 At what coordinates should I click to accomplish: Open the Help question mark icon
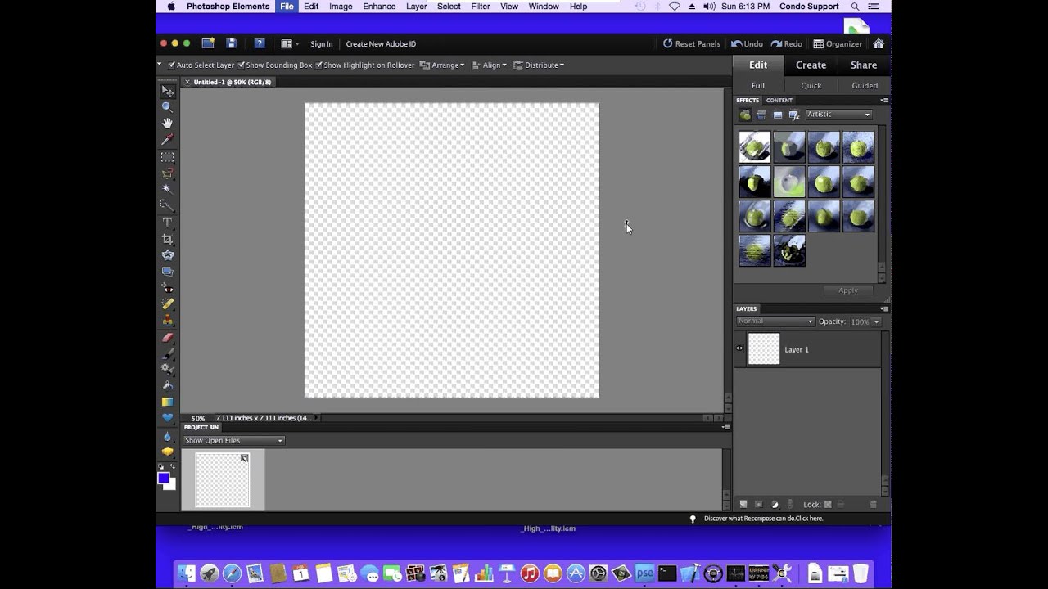click(x=259, y=43)
